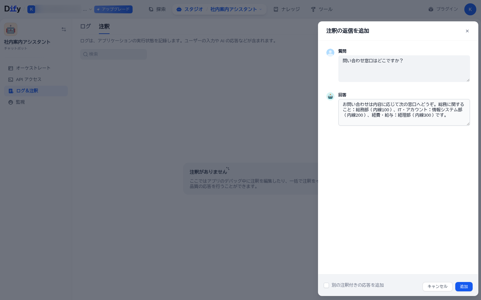Open the 探索 menu
This screenshot has height=300, width=481.
coord(157,9)
